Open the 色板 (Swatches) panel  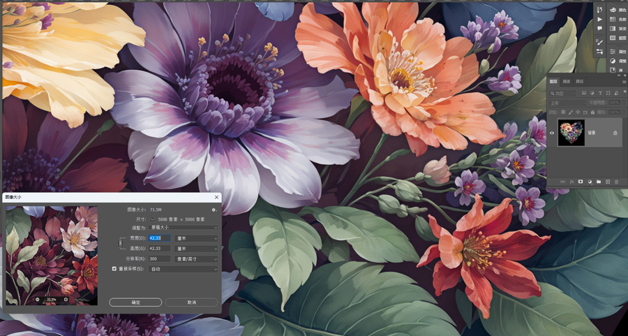tap(618, 20)
